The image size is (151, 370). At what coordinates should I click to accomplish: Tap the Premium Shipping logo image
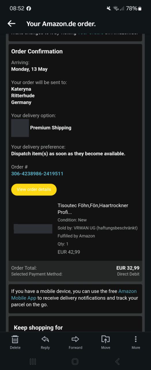[x=20, y=128]
